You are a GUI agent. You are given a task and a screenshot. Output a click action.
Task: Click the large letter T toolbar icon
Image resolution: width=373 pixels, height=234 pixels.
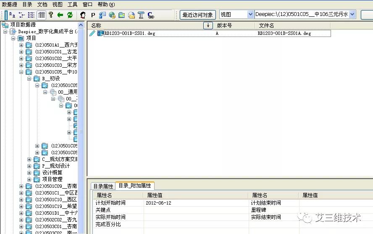141,15
